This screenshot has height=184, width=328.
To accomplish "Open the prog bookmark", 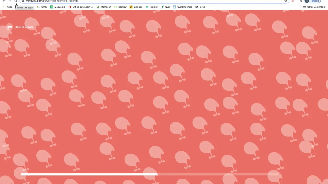I will (200, 7).
